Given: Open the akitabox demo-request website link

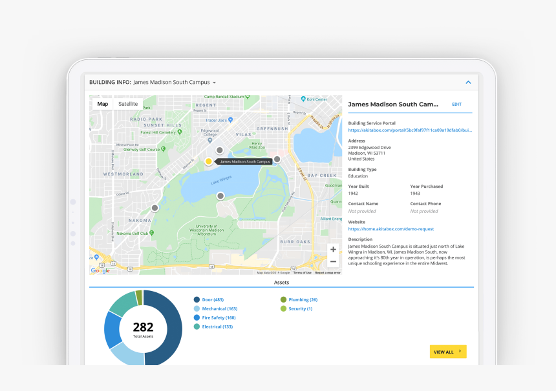Looking at the screenshot, I should point(390,229).
